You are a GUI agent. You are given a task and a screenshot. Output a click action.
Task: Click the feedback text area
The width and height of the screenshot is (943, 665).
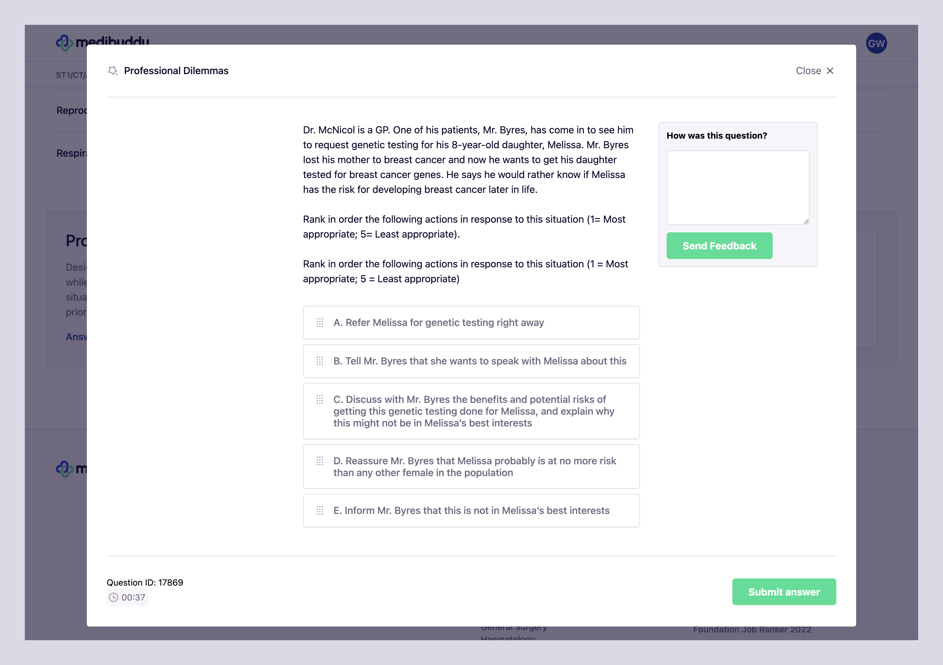pos(738,188)
